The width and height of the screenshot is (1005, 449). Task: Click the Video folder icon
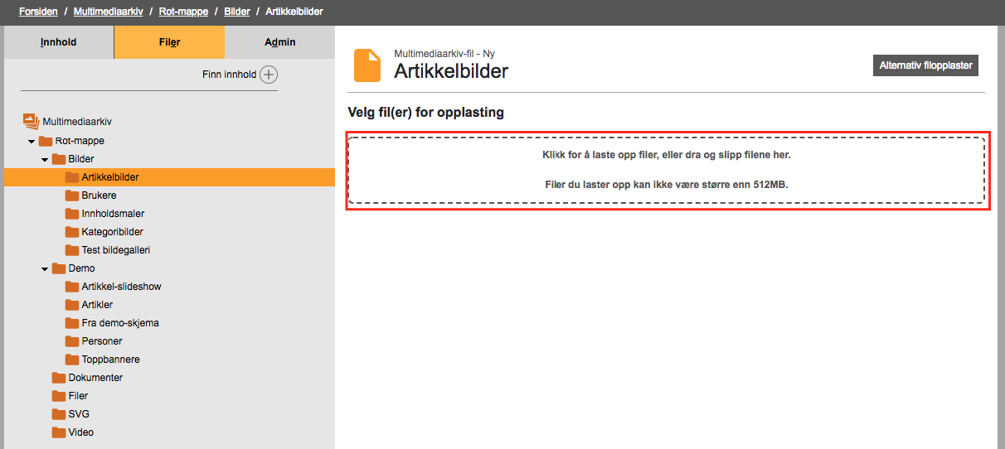pos(59,432)
